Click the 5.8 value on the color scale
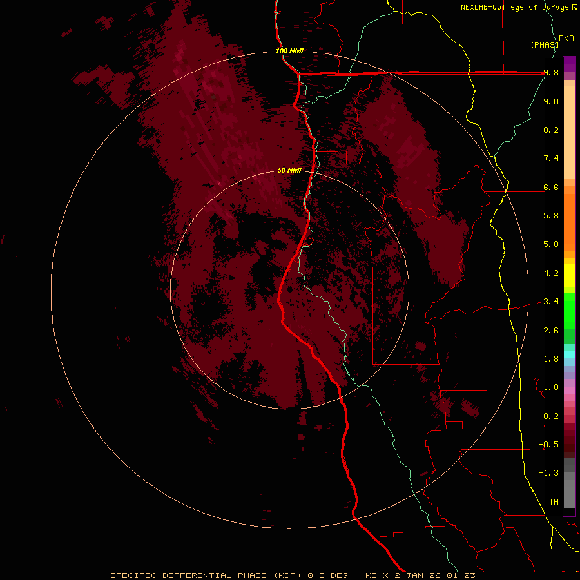 click(x=551, y=216)
